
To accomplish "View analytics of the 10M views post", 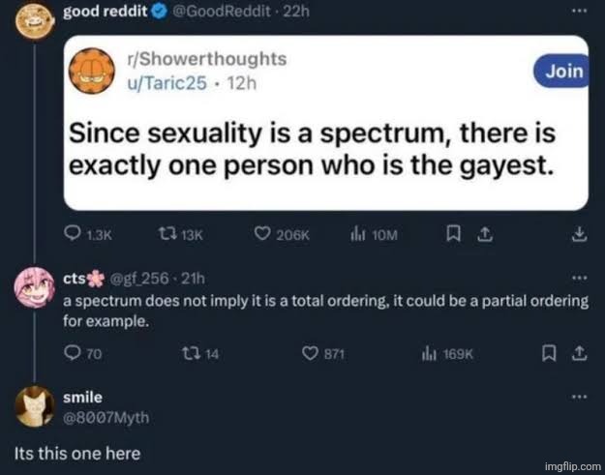I will coord(355,233).
